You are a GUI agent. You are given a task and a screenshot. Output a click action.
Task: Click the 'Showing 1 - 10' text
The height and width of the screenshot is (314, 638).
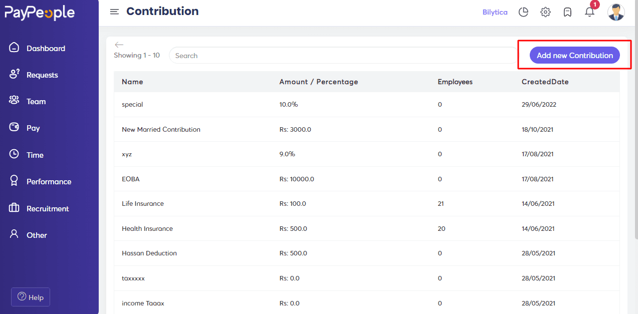137,55
